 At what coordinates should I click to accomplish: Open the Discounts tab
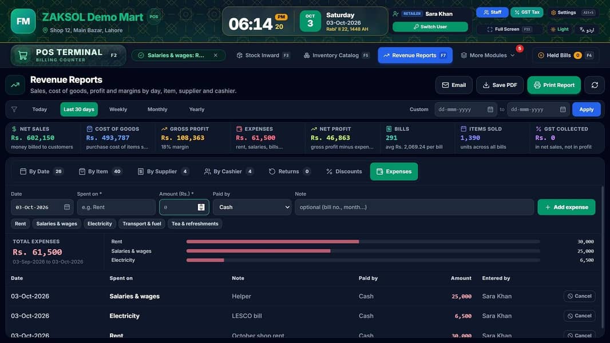[344, 171]
